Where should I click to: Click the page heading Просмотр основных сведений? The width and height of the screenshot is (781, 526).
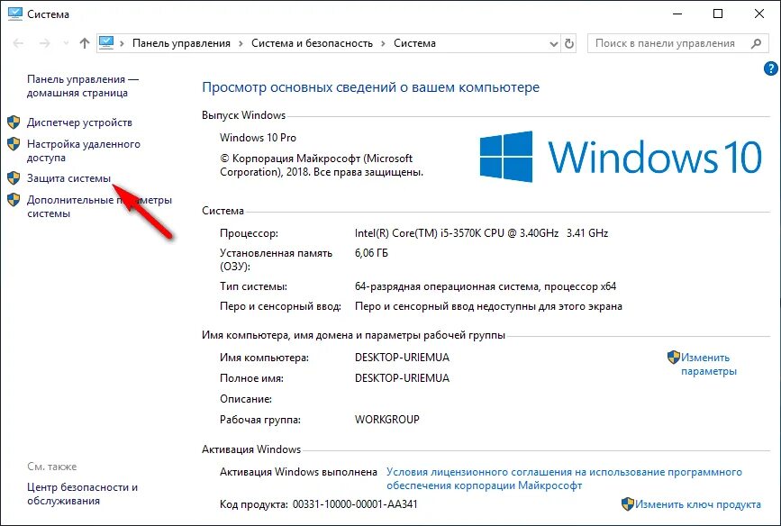(x=370, y=87)
